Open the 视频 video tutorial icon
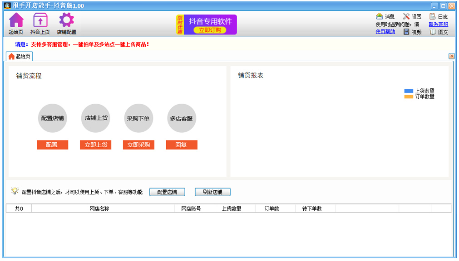Viewport: 459px width, 261px height. [406, 32]
